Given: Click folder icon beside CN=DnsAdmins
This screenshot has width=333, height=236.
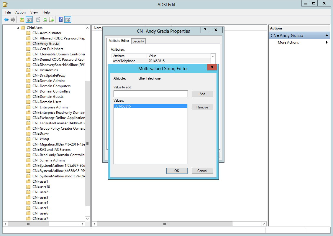Looking at the screenshot, I should (x=28, y=70).
